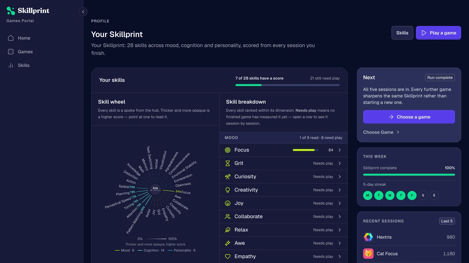
Task: Click the "21 still need play" text
Action: (x=325, y=78)
